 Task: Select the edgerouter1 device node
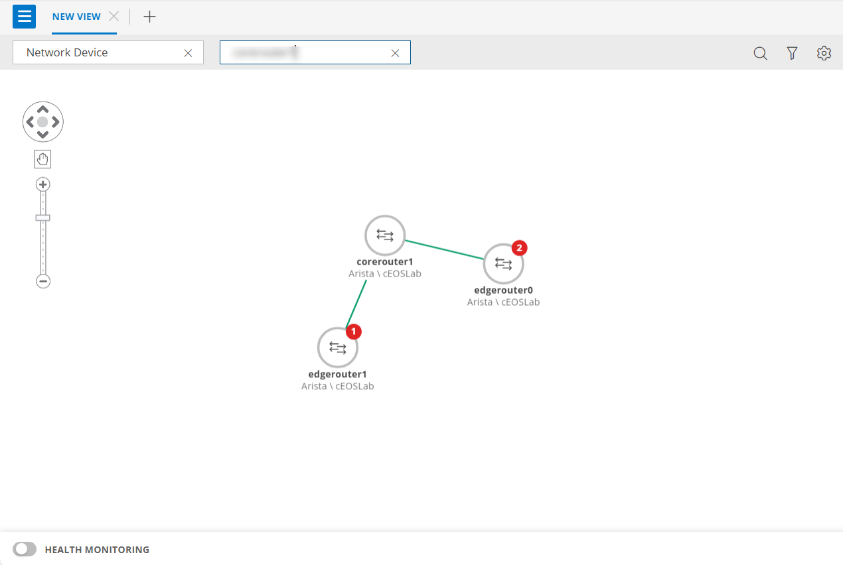point(337,347)
